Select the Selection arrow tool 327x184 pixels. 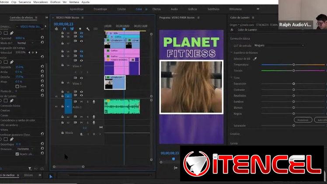tap(51, 177)
